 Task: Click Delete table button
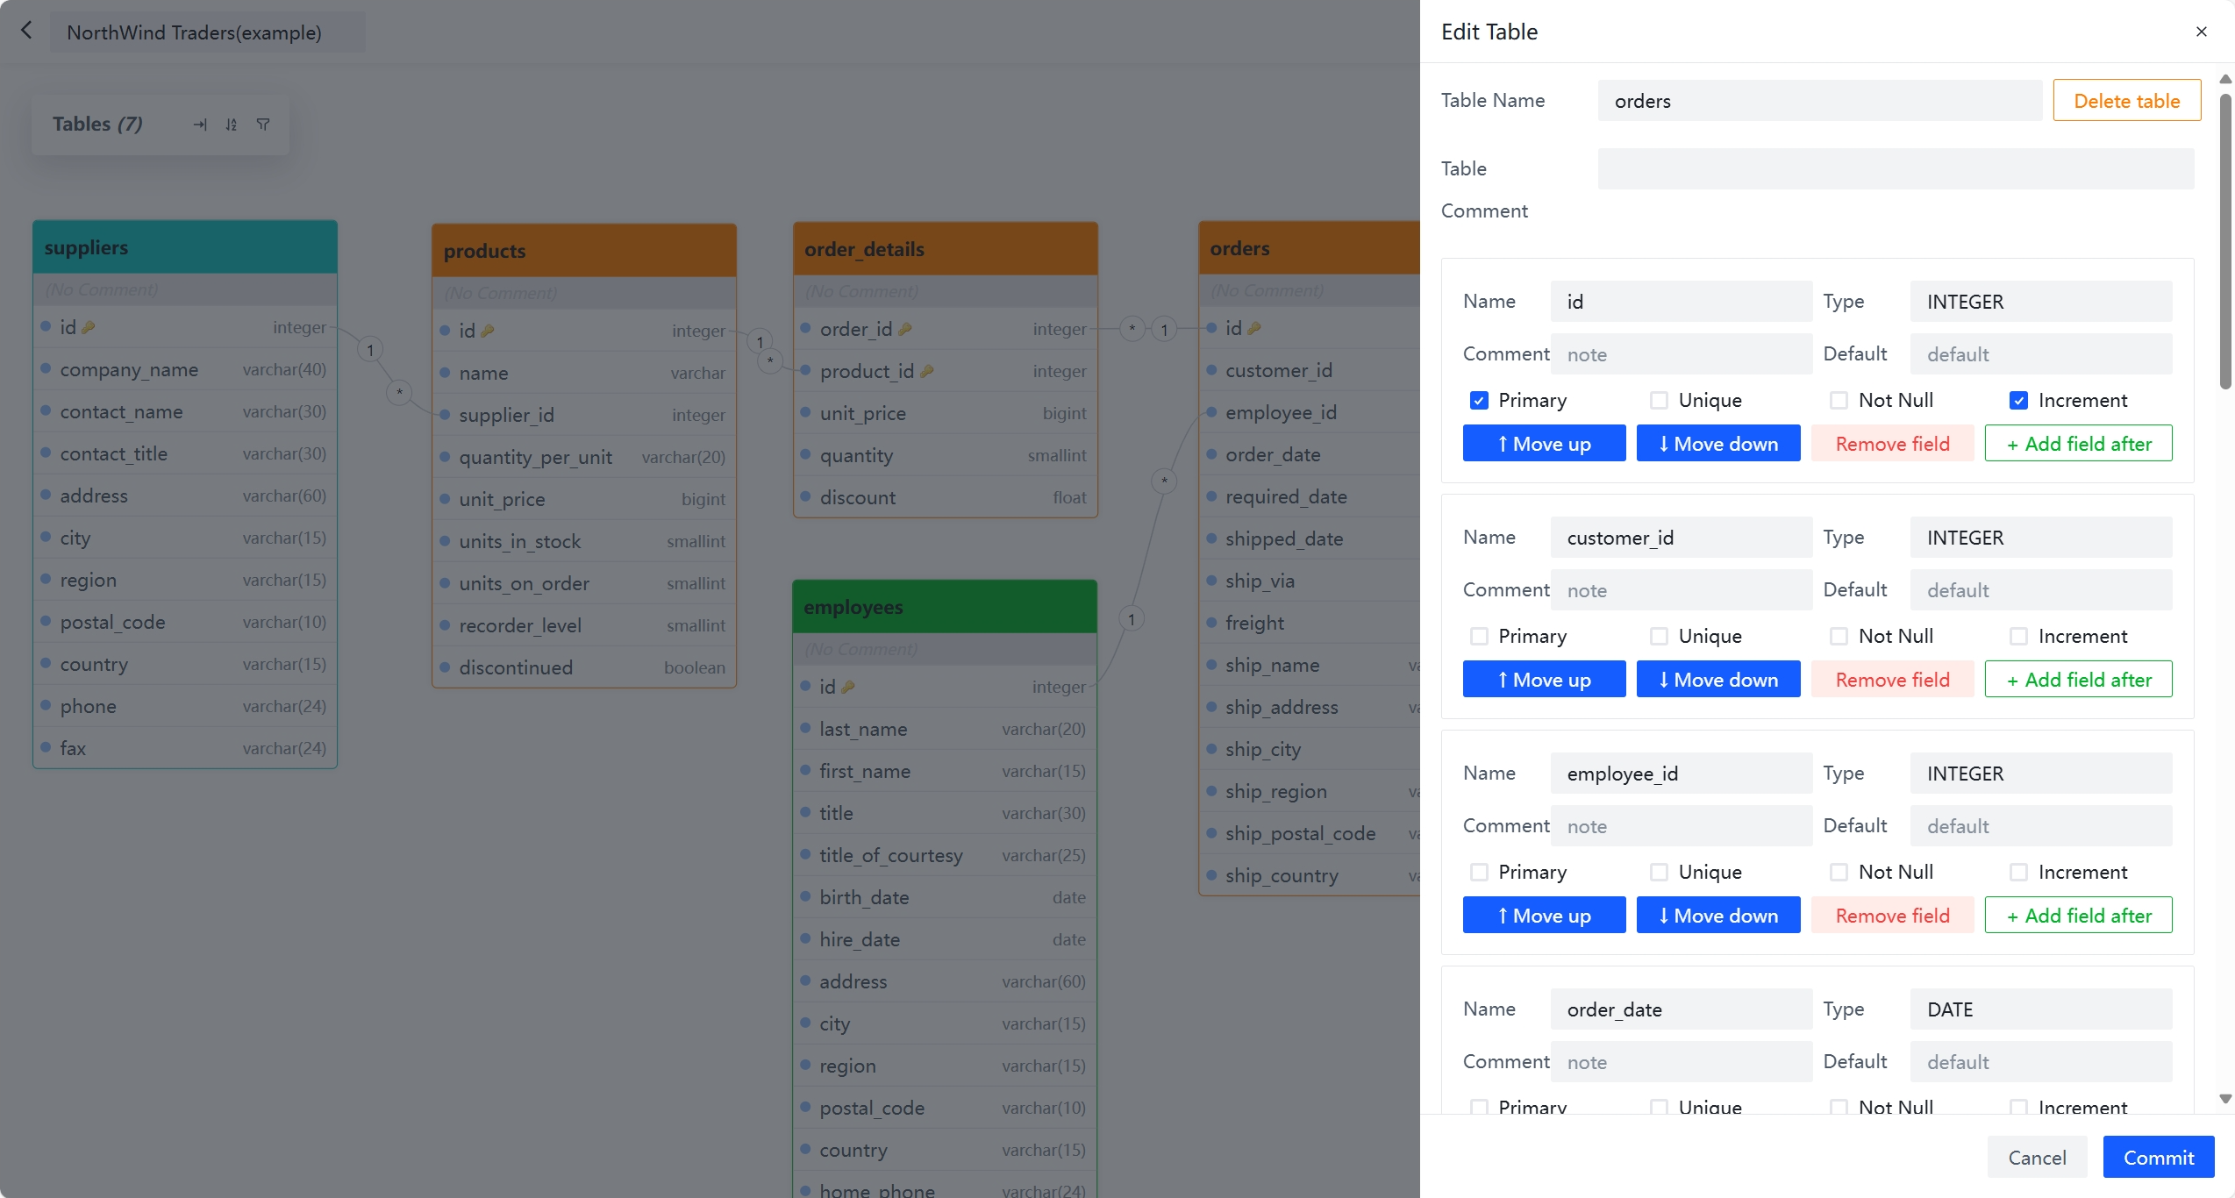[x=2127, y=101]
